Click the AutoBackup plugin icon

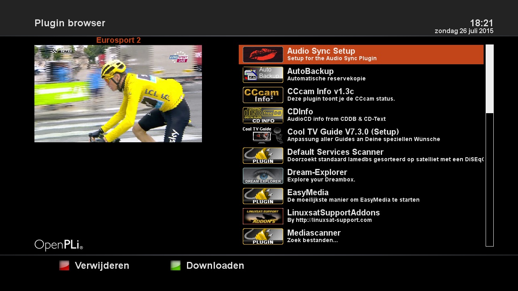click(x=263, y=75)
